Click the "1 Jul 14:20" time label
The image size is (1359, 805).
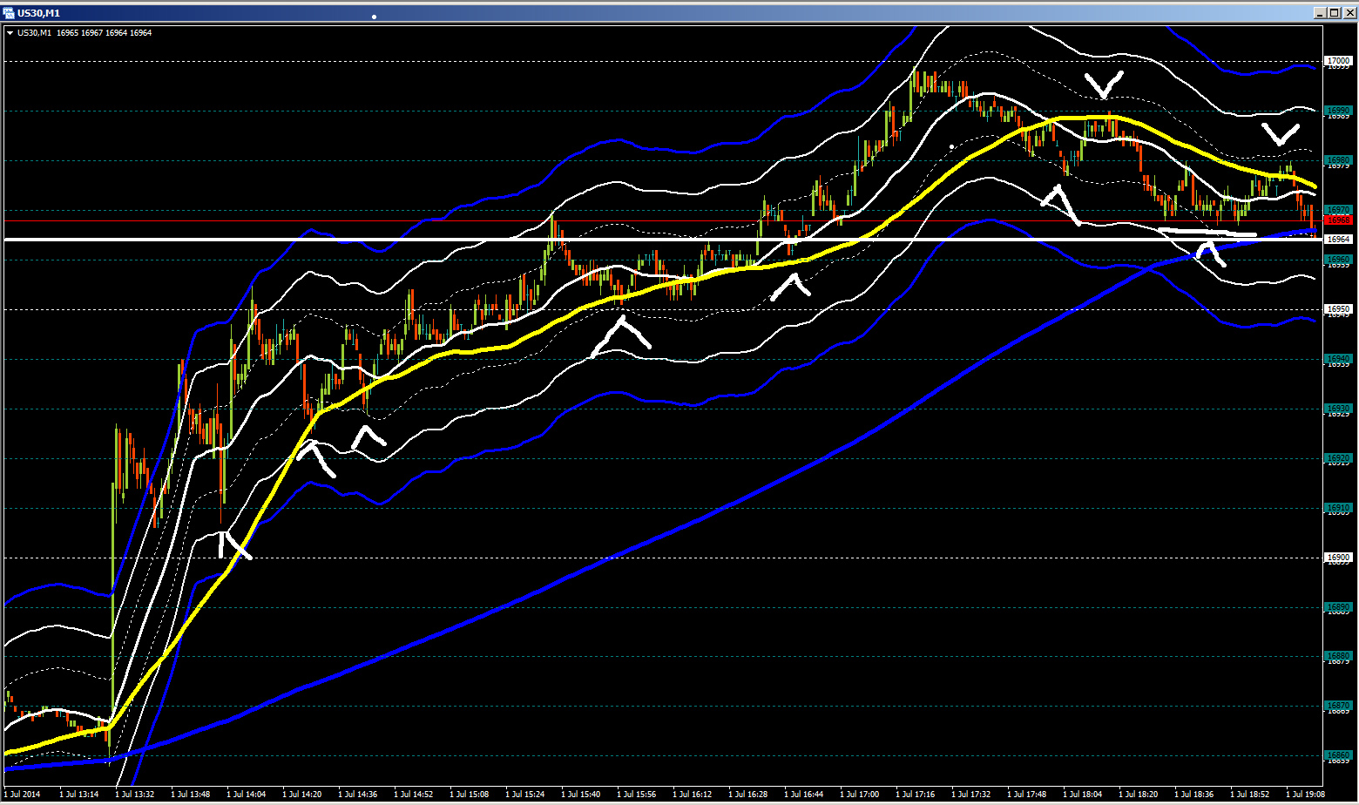point(301,795)
